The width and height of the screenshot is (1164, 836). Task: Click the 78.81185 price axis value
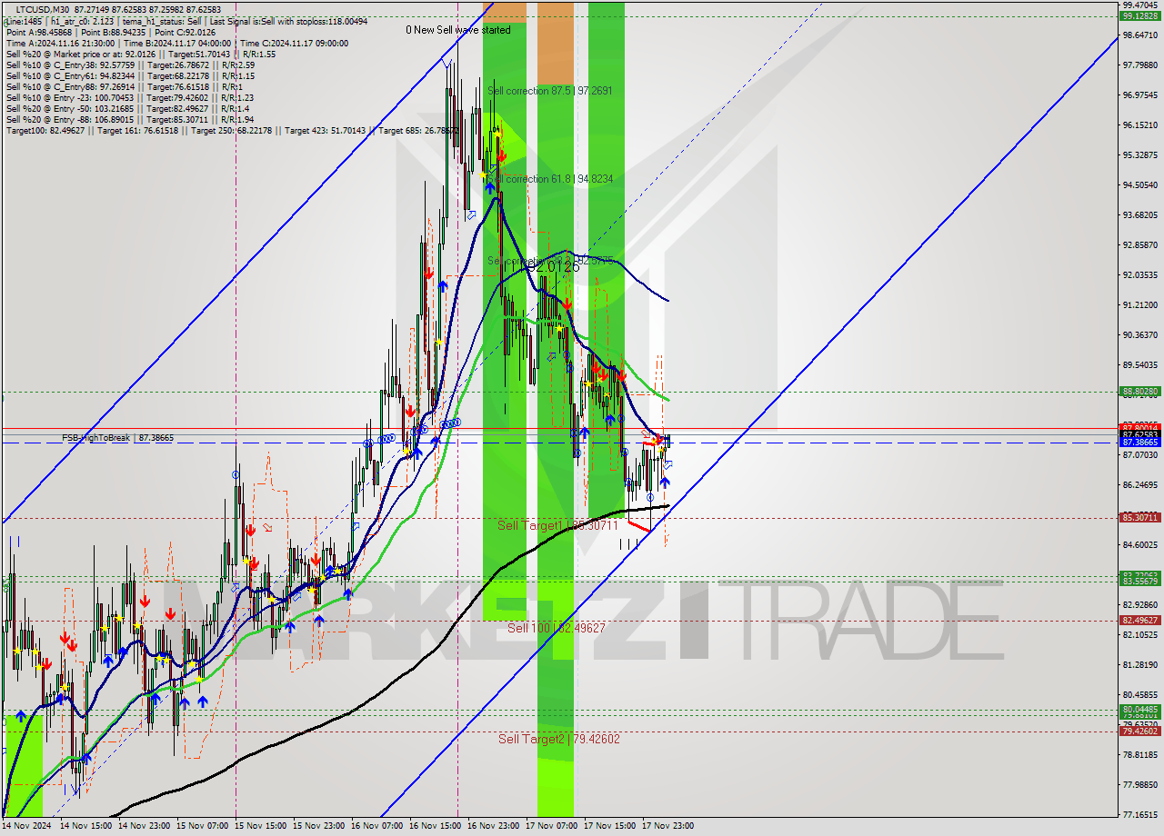pyautogui.click(x=1140, y=755)
